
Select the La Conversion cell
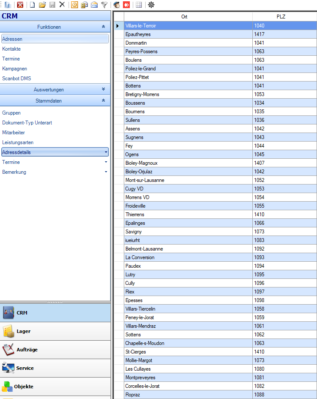click(188, 257)
